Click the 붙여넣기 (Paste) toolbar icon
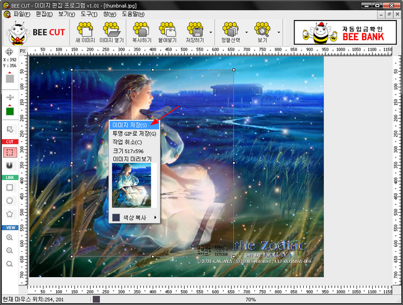Image resolution: width=403 pixels, height=305 pixels. pyautogui.click(x=167, y=31)
